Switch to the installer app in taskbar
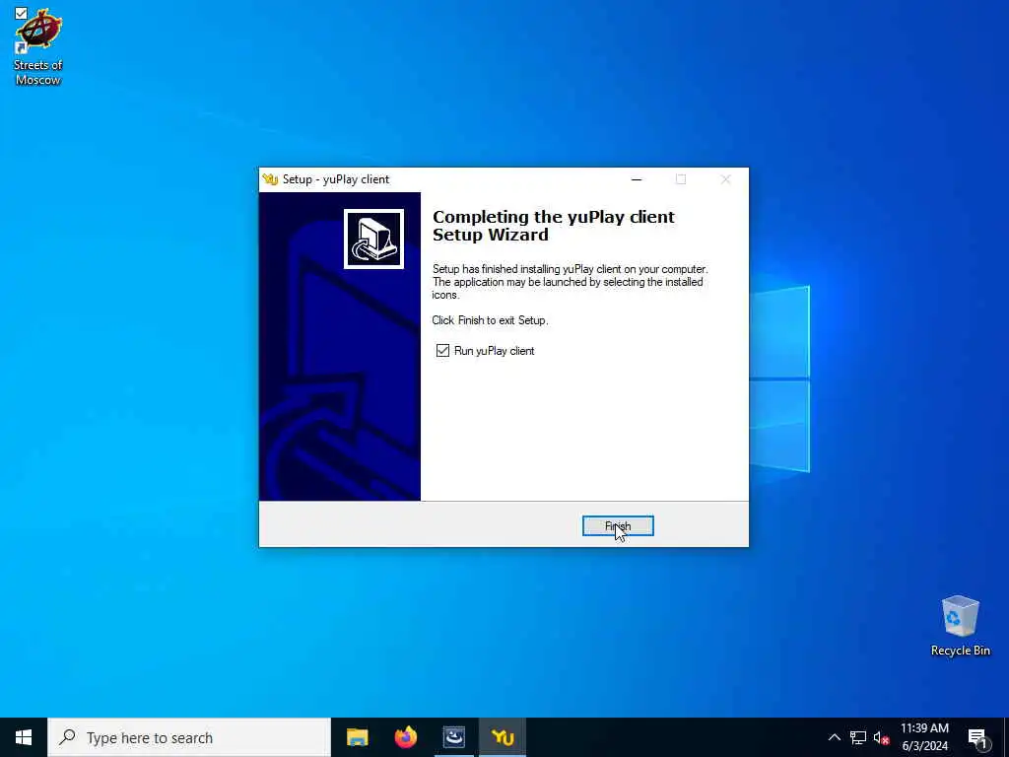This screenshot has height=757, width=1009. point(453,737)
